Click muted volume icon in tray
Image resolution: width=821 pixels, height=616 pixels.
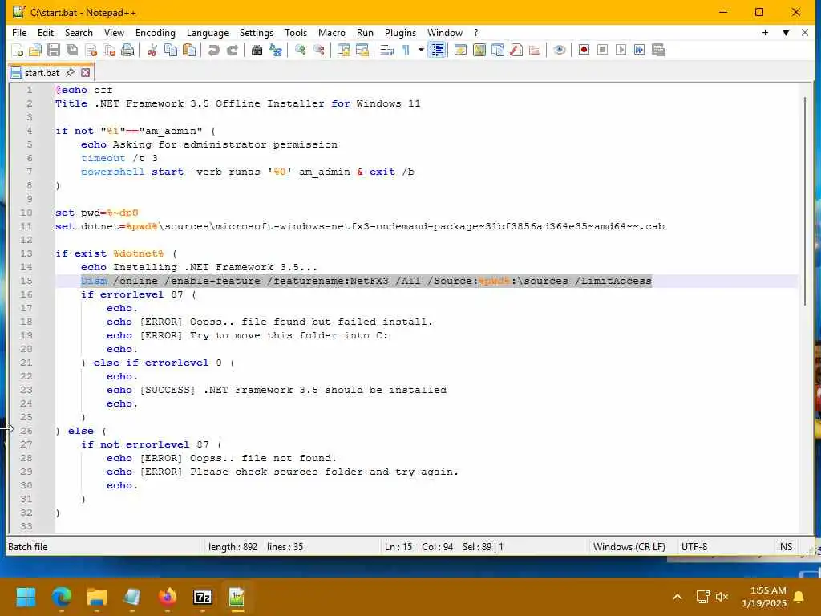click(x=722, y=597)
